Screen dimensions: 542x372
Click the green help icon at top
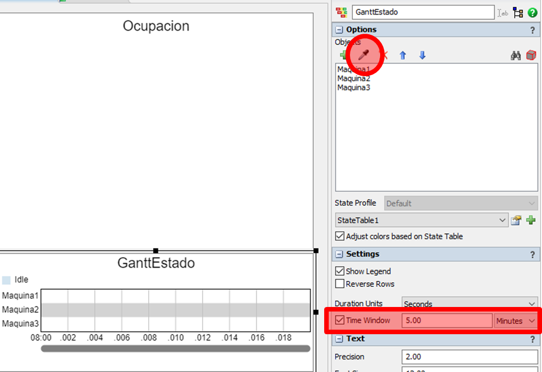coord(532,13)
